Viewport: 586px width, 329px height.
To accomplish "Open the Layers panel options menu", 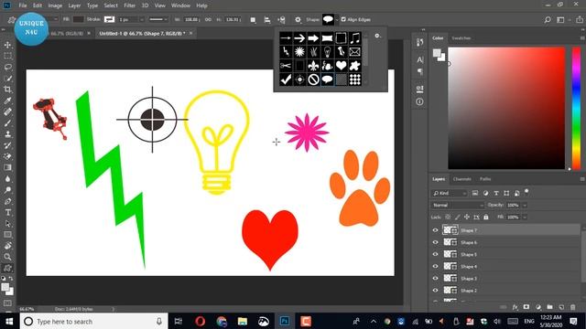I will tap(582, 179).
